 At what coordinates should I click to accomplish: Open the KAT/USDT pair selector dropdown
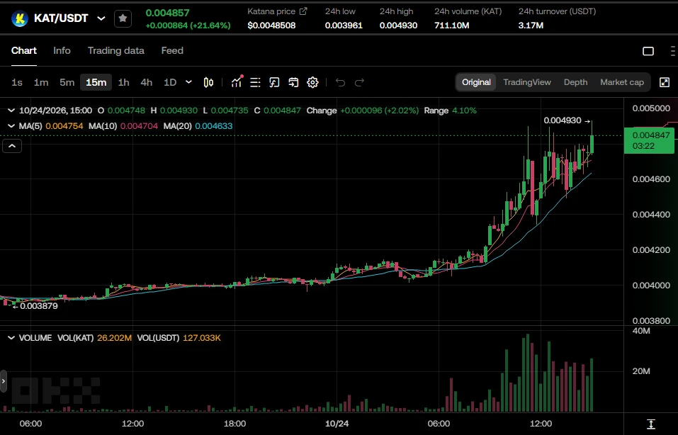click(x=101, y=18)
